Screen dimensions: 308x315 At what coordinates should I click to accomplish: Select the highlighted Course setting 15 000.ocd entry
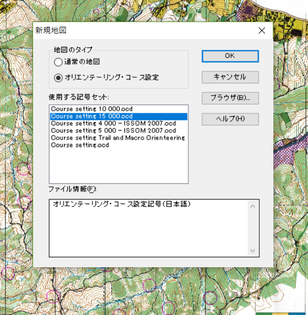click(x=119, y=117)
